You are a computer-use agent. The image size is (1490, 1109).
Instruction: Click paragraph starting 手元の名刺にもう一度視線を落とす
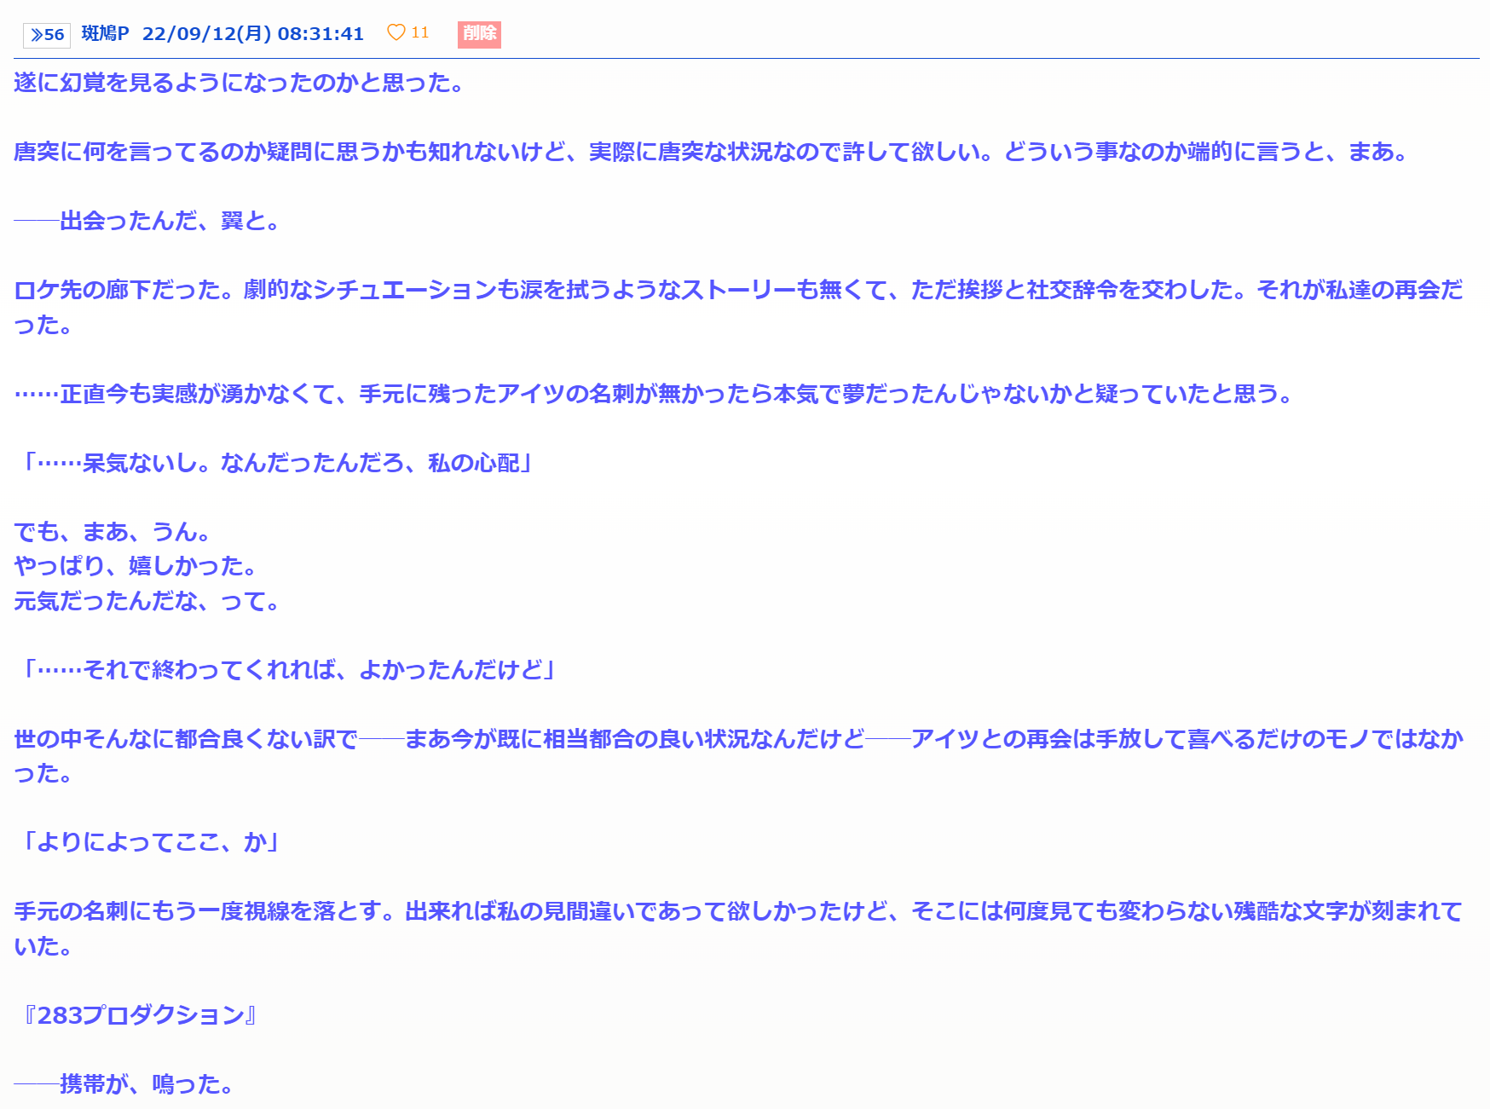coord(738,928)
